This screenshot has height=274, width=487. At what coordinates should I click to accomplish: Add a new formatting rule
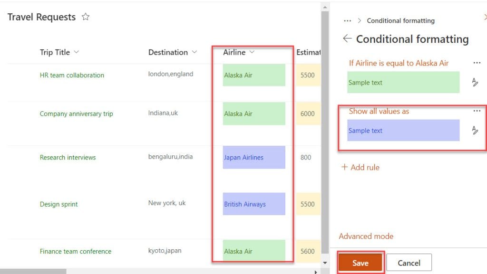[360, 167]
